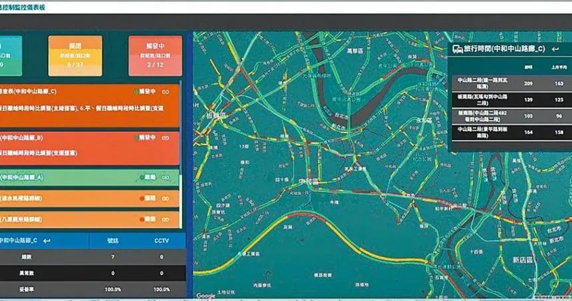Click value 96 in 上月平均 column
Image resolution: width=572 pixels, height=301 pixels.
pyautogui.click(x=559, y=116)
